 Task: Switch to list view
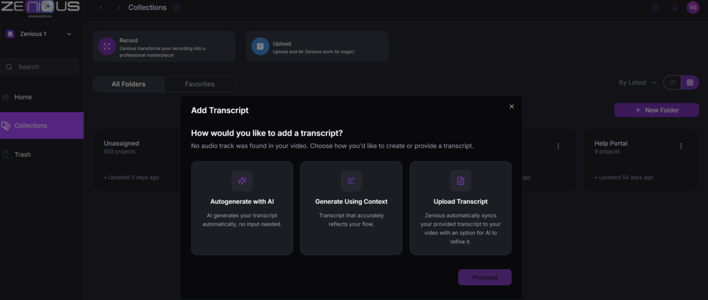673,83
